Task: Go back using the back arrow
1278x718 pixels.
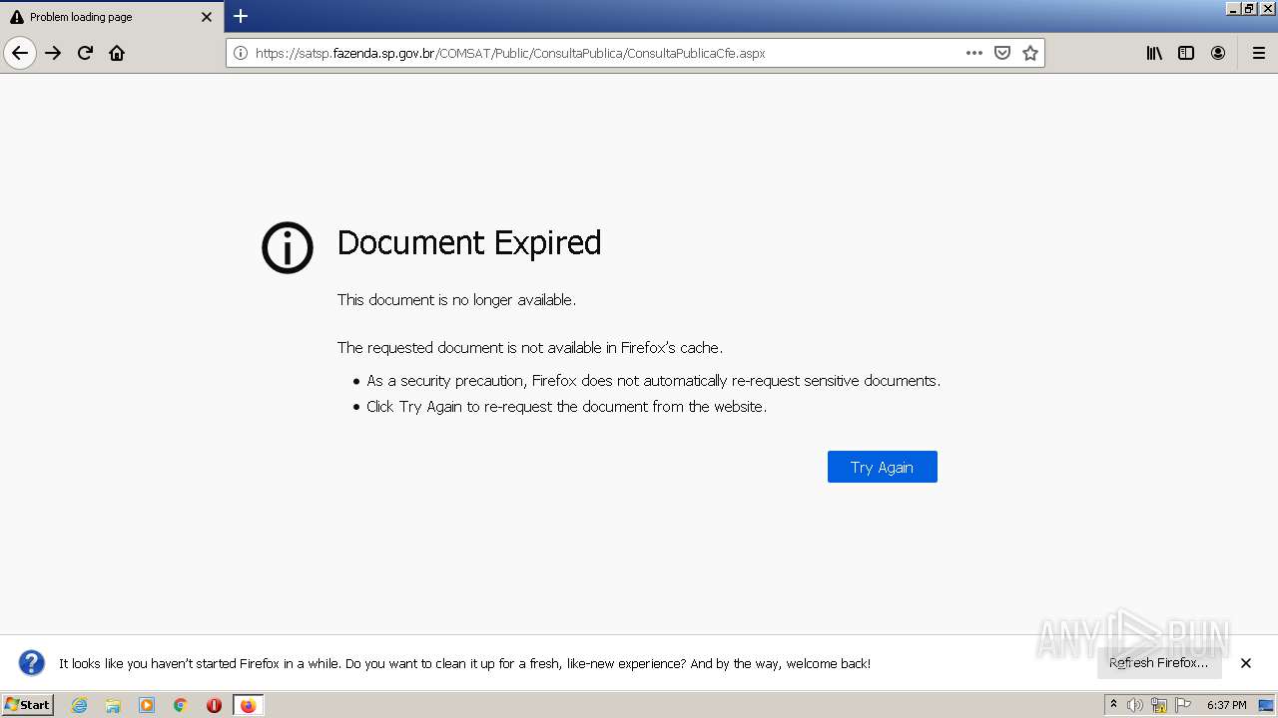Action: [x=20, y=53]
